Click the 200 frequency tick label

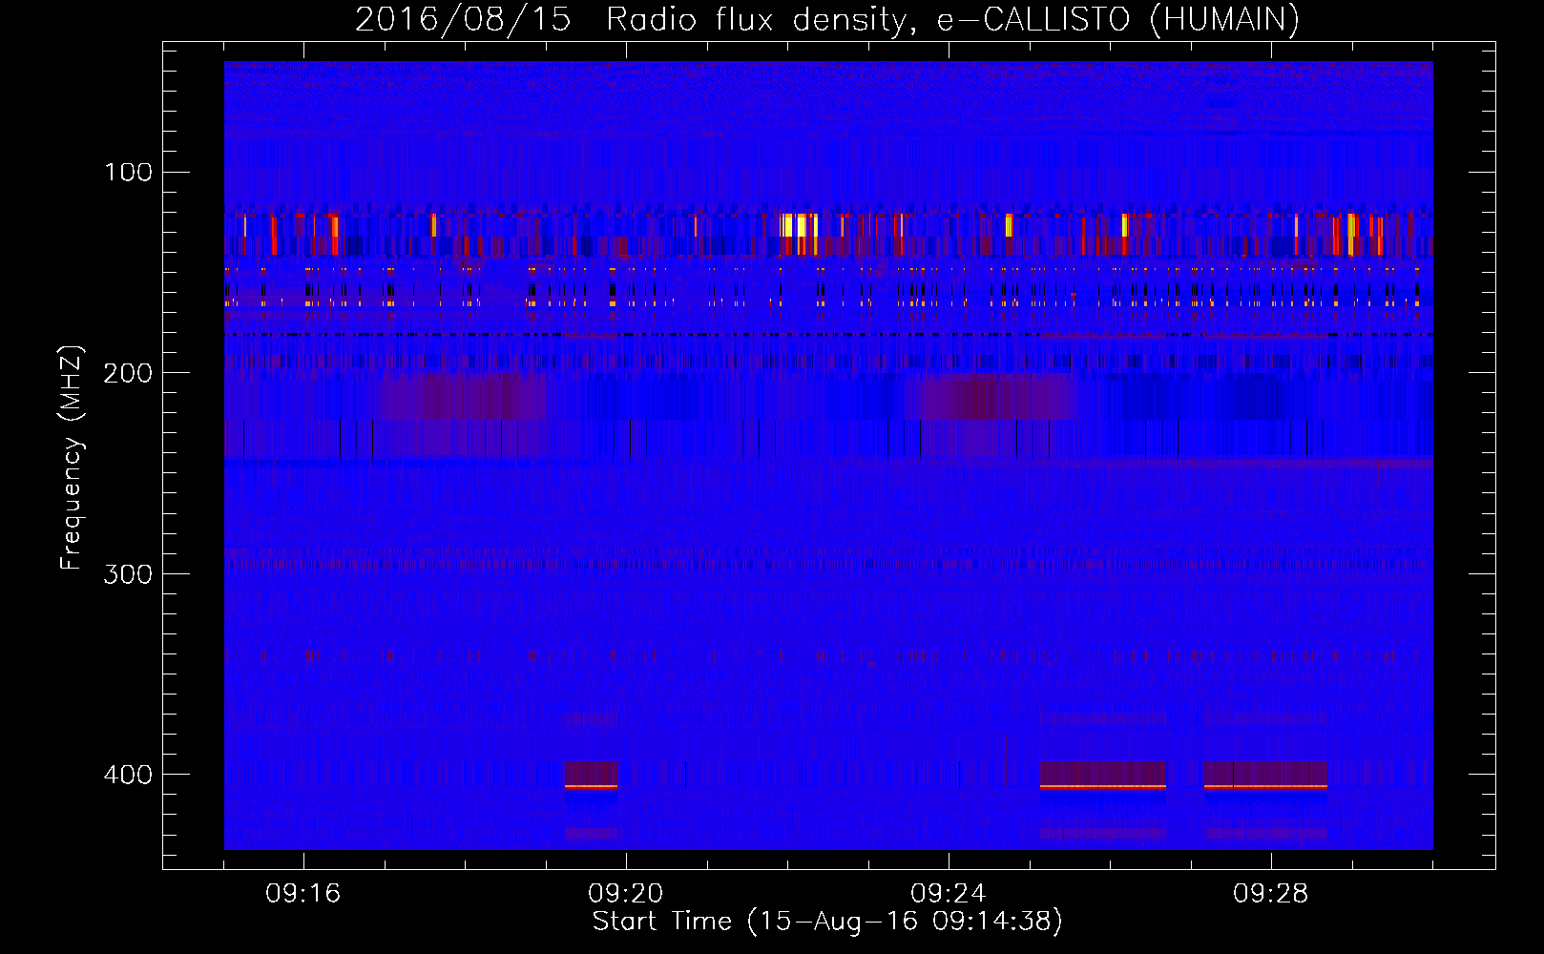point(128,373)
